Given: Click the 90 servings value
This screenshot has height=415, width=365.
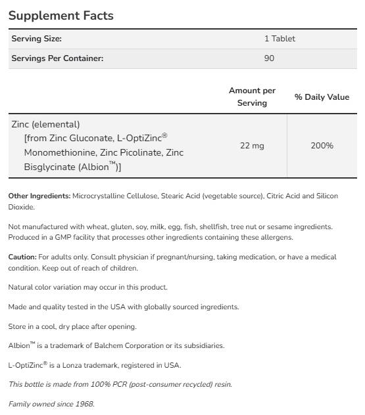Looking at the screenshot, I should click(269, 58).
